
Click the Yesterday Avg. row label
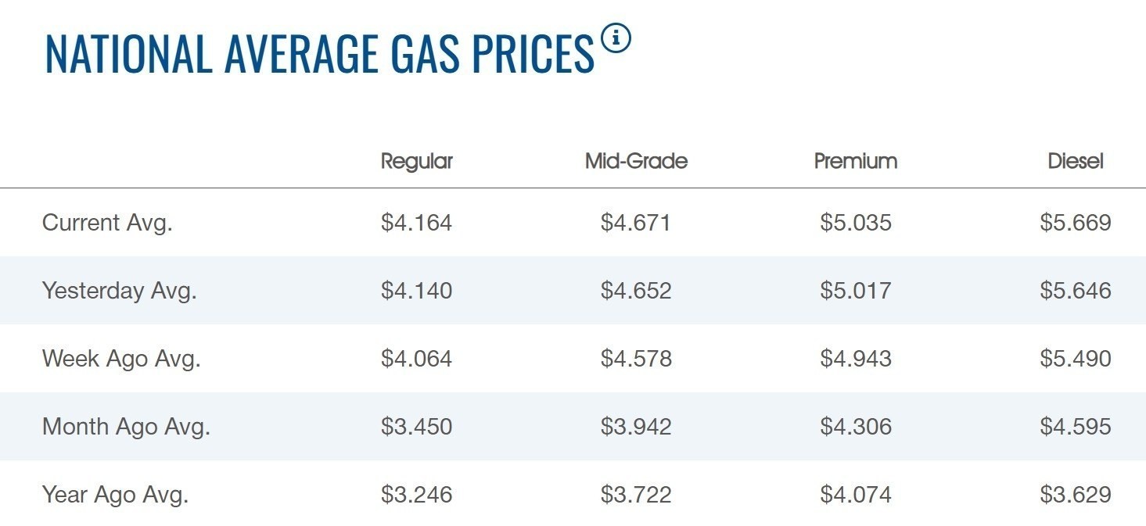coord(119,291)
